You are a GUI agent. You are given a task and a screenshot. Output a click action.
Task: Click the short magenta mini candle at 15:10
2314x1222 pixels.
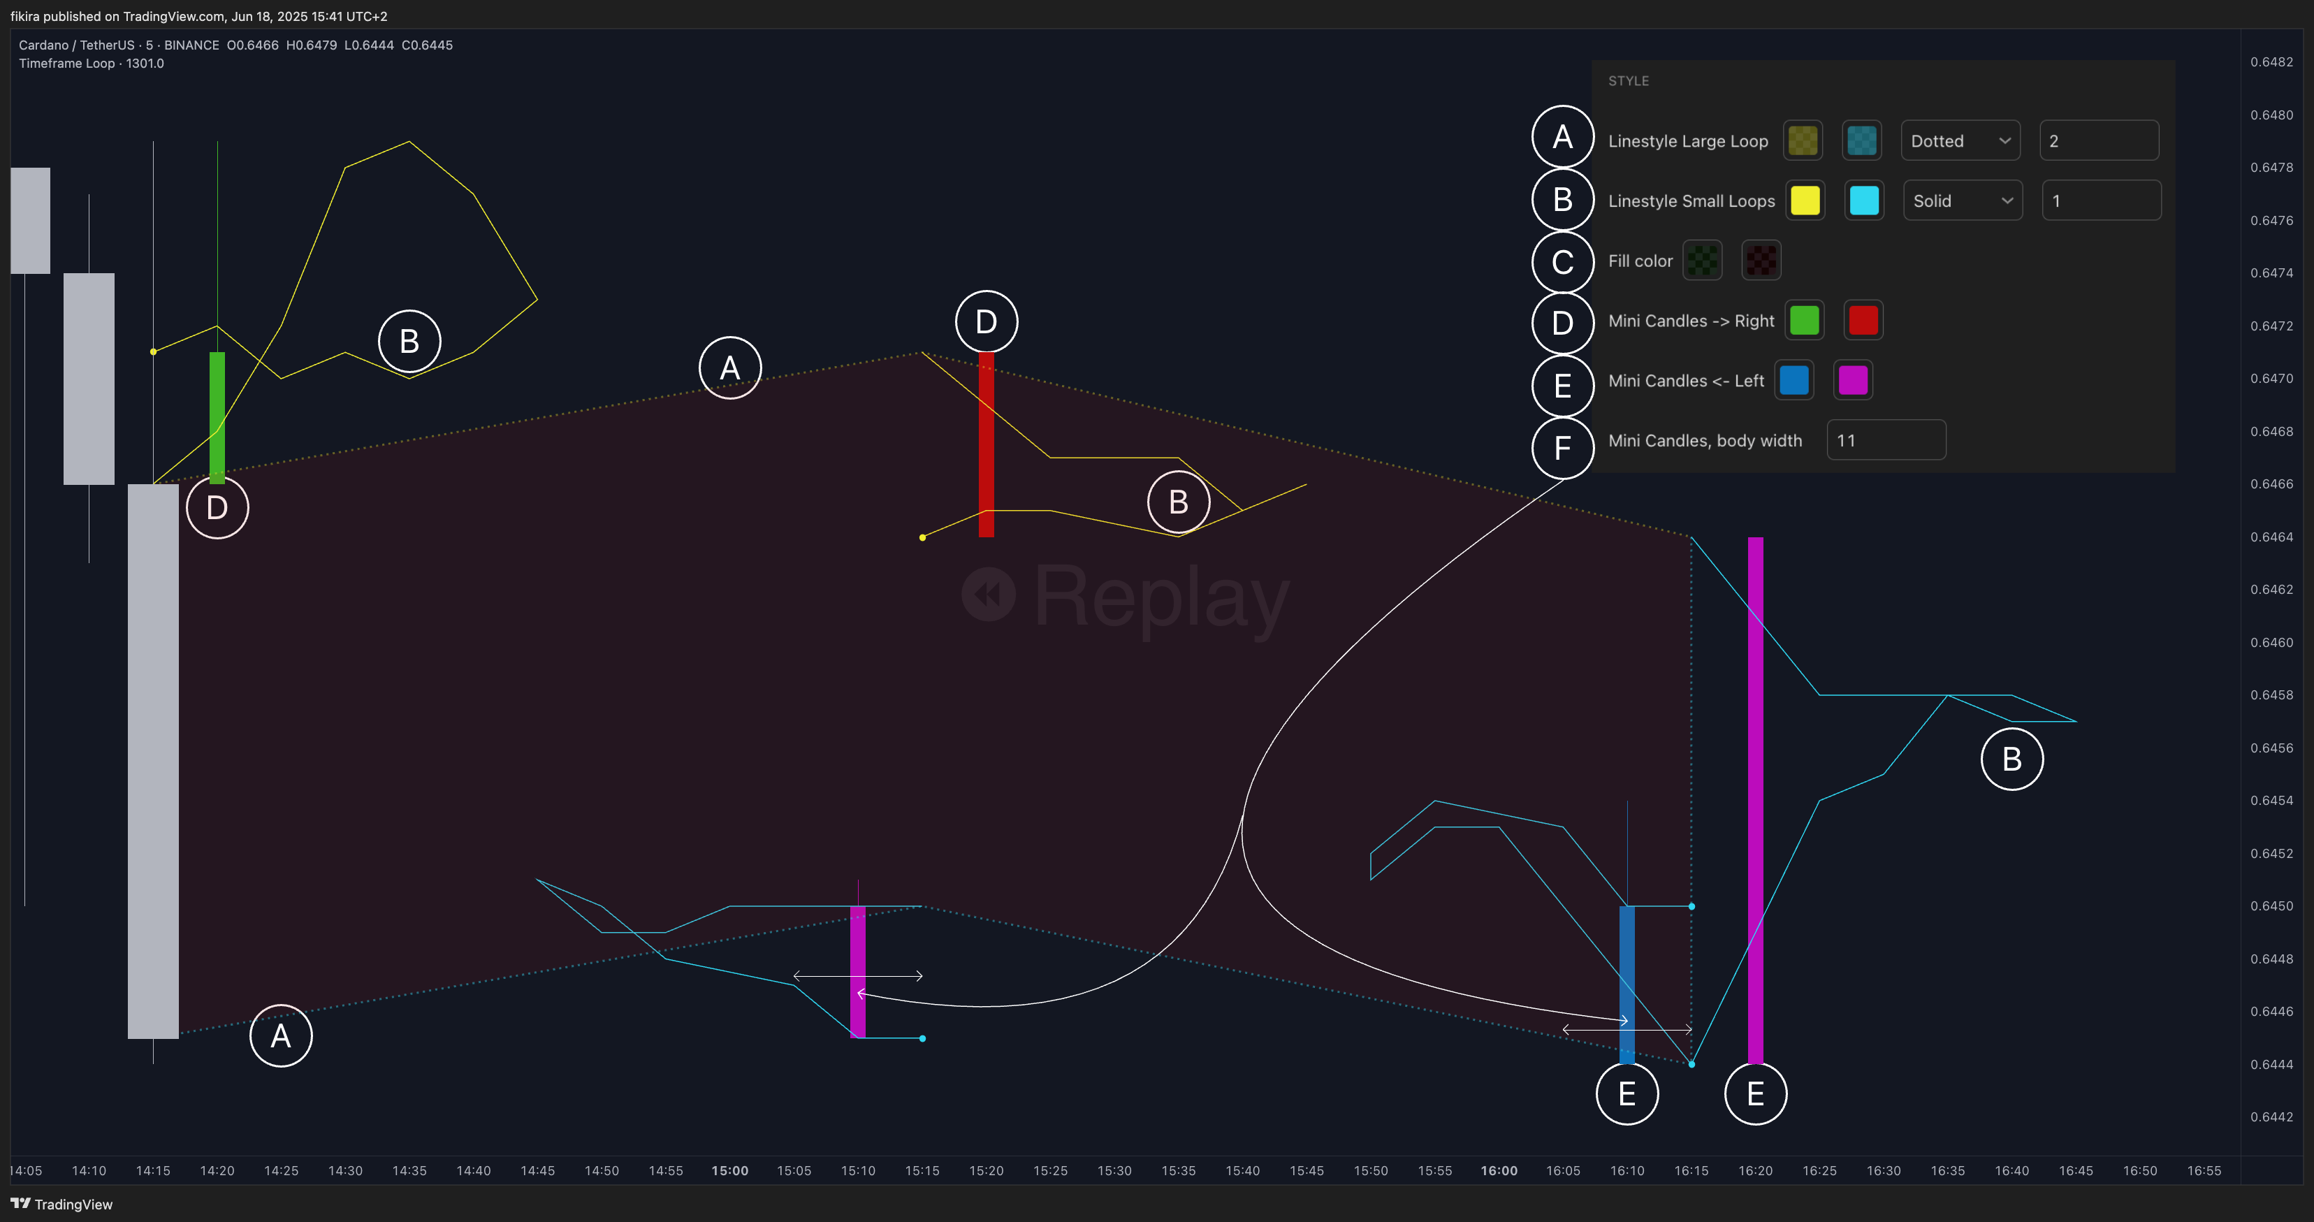point(858,972)
